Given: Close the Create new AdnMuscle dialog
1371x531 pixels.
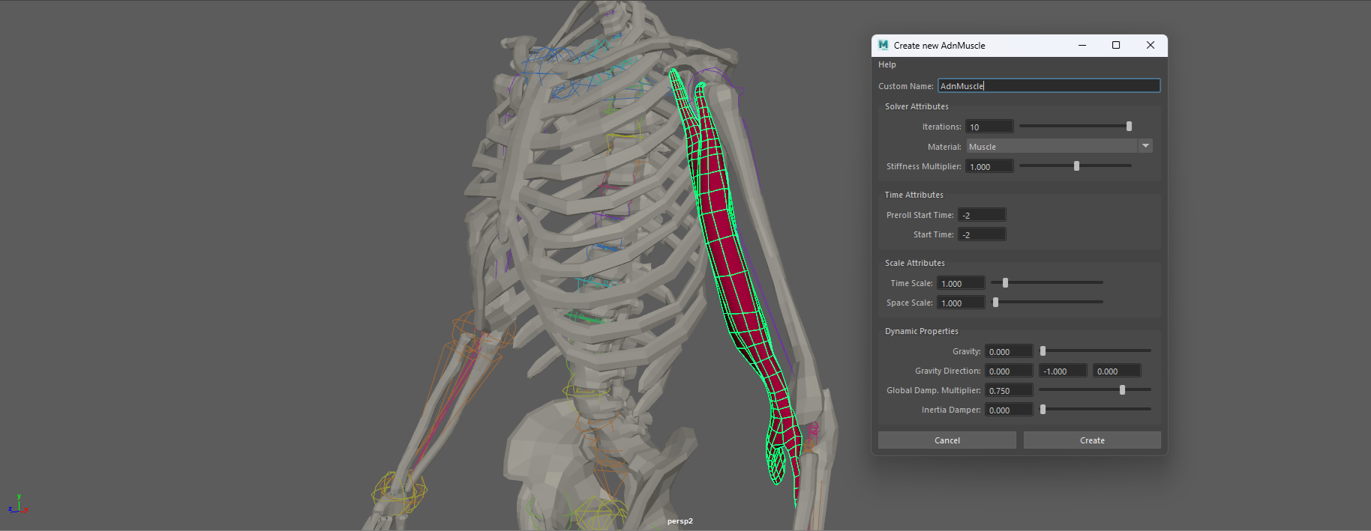Looking at the screenshot, I should point(1150,45).
